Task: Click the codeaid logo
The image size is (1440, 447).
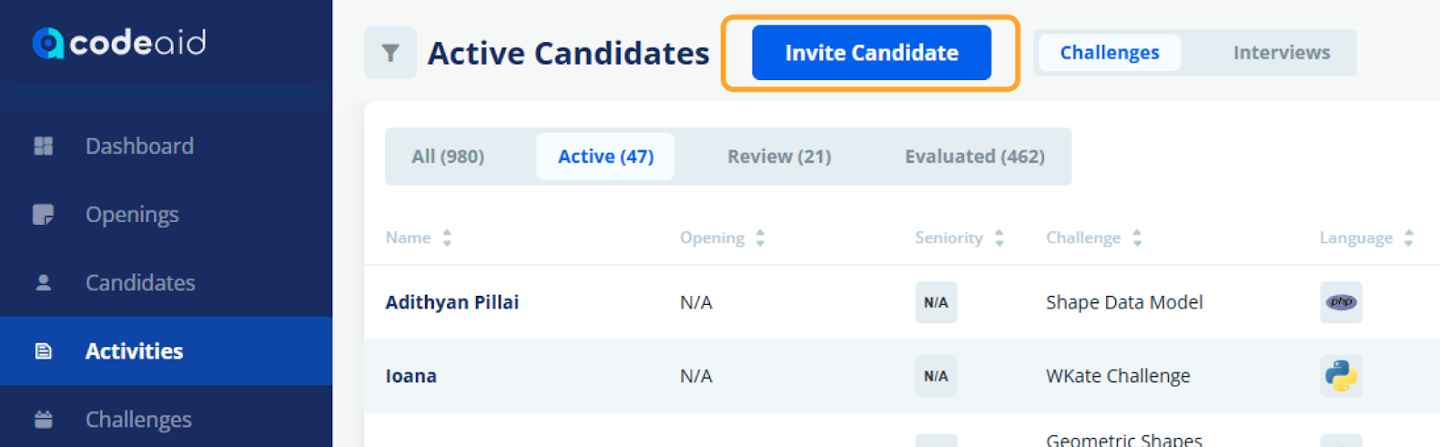Action: pyautogui.click(x=119, y=42)
